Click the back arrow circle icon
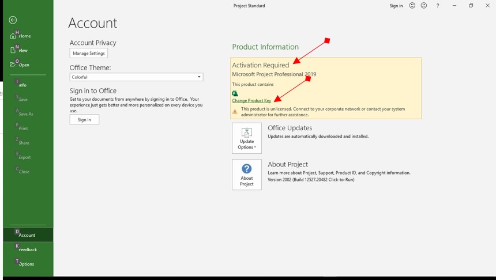Image resolution: width=496 pixels, height=280 pixels. 13,20
